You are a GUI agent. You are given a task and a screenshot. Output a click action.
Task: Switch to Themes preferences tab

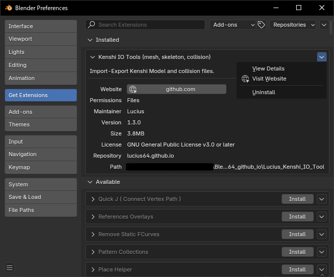[x=41, y=124]
